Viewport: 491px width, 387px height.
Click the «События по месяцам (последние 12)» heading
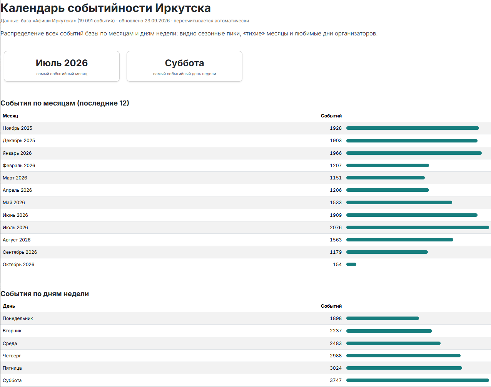pos(65,103)
